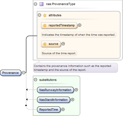
Task: Click the @ icon on source
Action: click(45, 44)
